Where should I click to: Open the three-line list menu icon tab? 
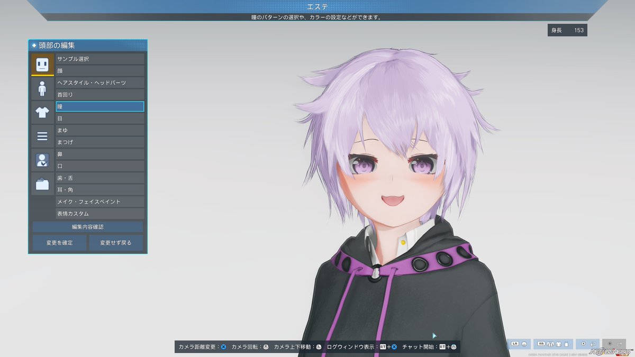[42, 136]
